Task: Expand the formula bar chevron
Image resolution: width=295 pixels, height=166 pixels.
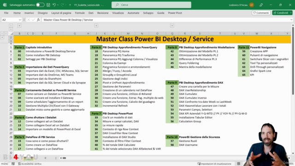Action: point(291,20)
